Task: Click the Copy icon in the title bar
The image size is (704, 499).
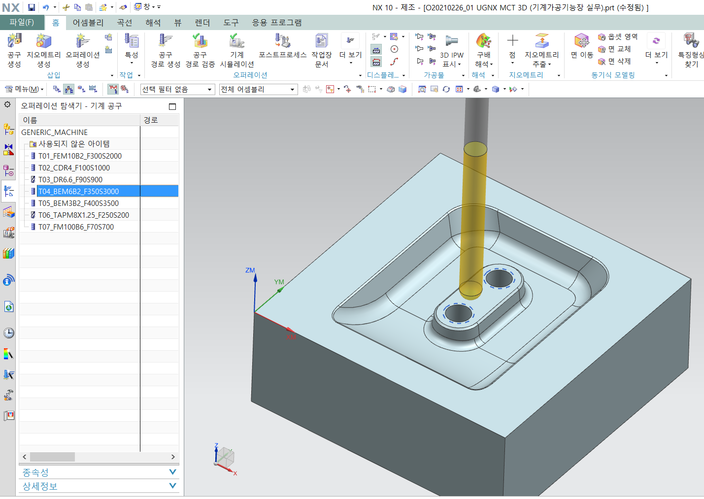Action: click(78, 7)
